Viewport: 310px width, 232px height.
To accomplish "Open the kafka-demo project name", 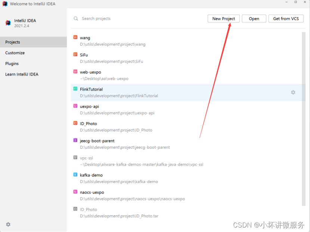I will pyautogui.click(x=91, y=175).
